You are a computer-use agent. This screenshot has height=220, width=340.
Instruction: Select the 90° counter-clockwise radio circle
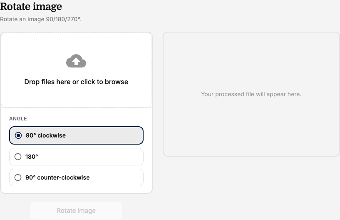[18, 177]
